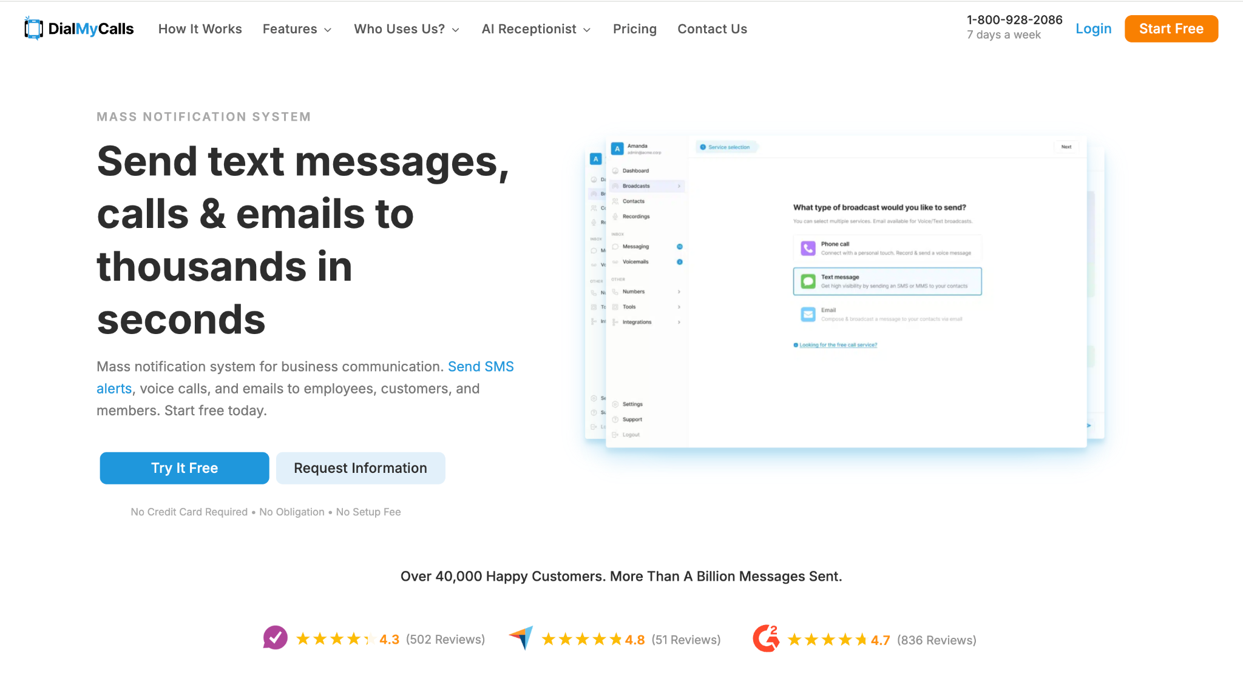The width and height of the screenshot is (1243, 679).
Task: Select Dashboard in the preview sidebar
Action: (635, 171)
